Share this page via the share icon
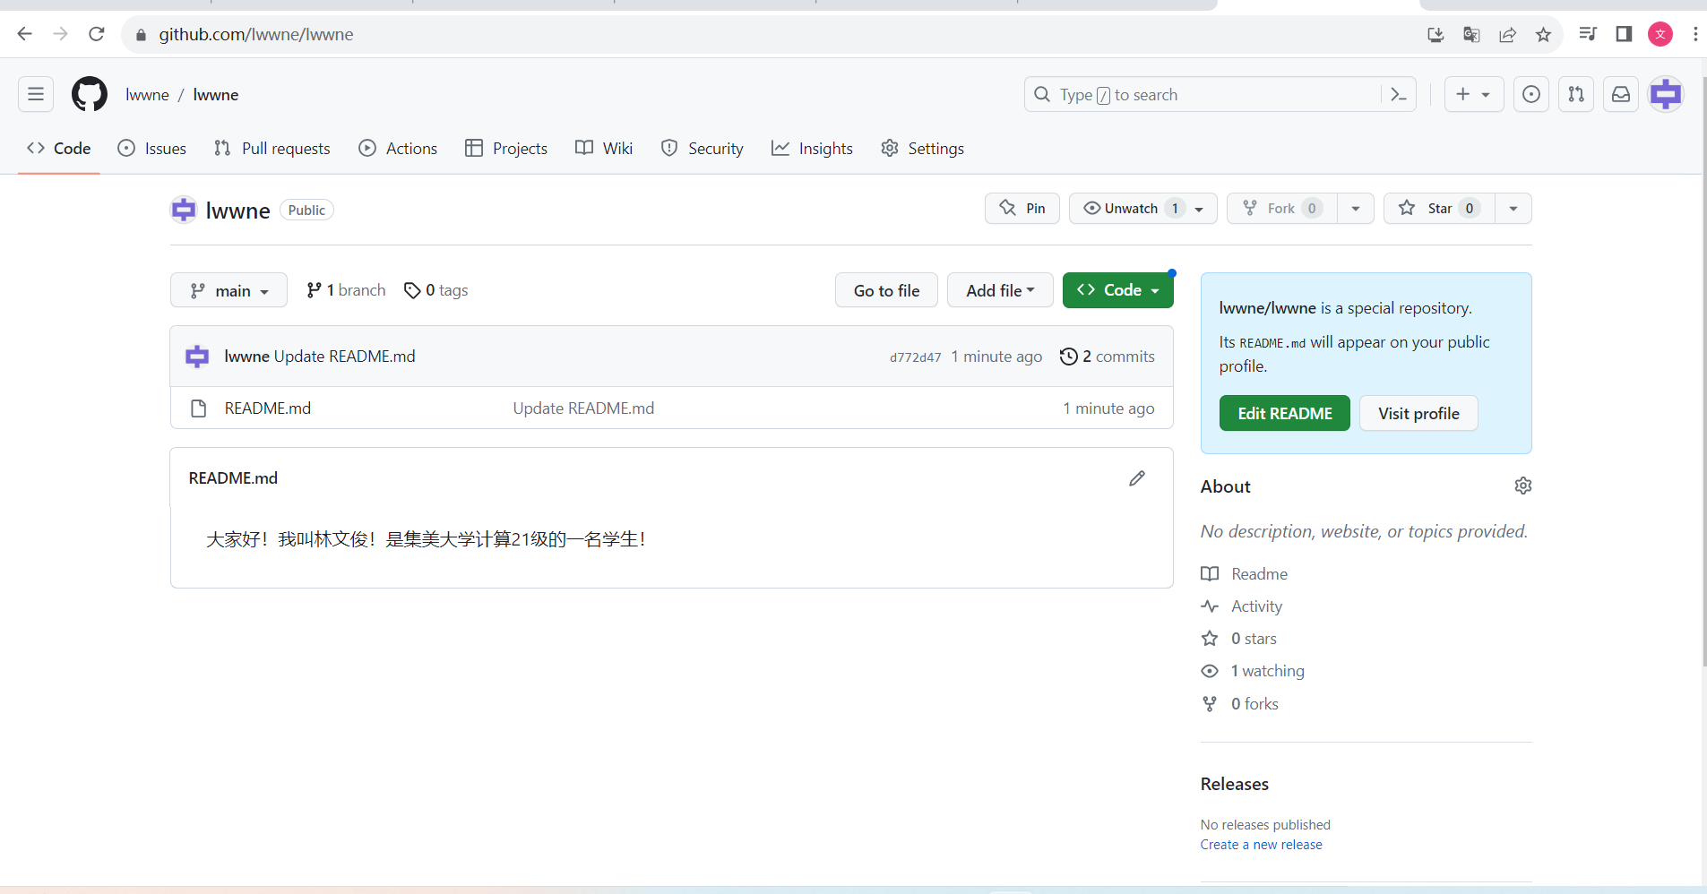 1507,34
